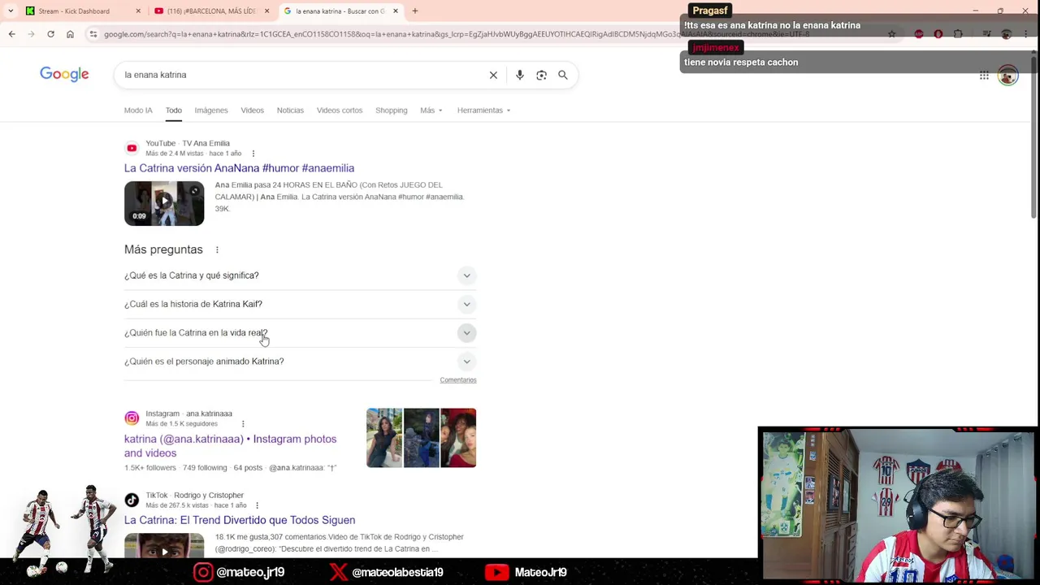Click the Instagram favicon of katrina result
1040x585 pixels.
coord(132,418)
